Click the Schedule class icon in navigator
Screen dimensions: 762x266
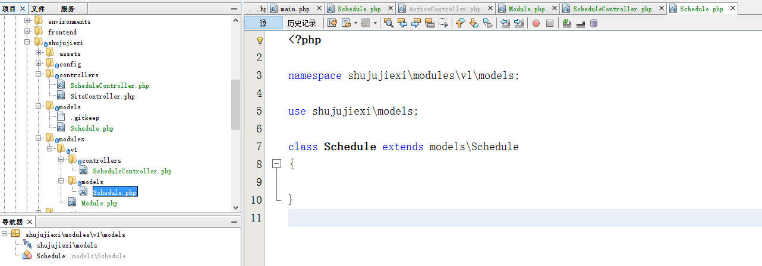click(x=27, y=255)
